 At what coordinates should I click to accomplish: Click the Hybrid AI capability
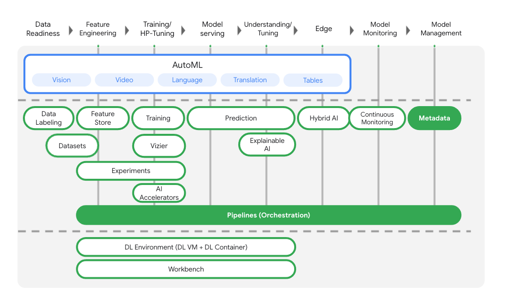323,118
